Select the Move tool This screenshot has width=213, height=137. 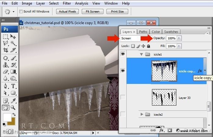click(13, 37)
